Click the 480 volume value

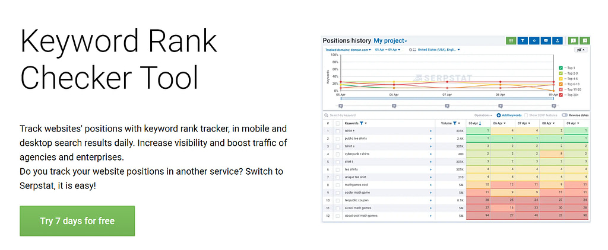[x=461, y=154]
